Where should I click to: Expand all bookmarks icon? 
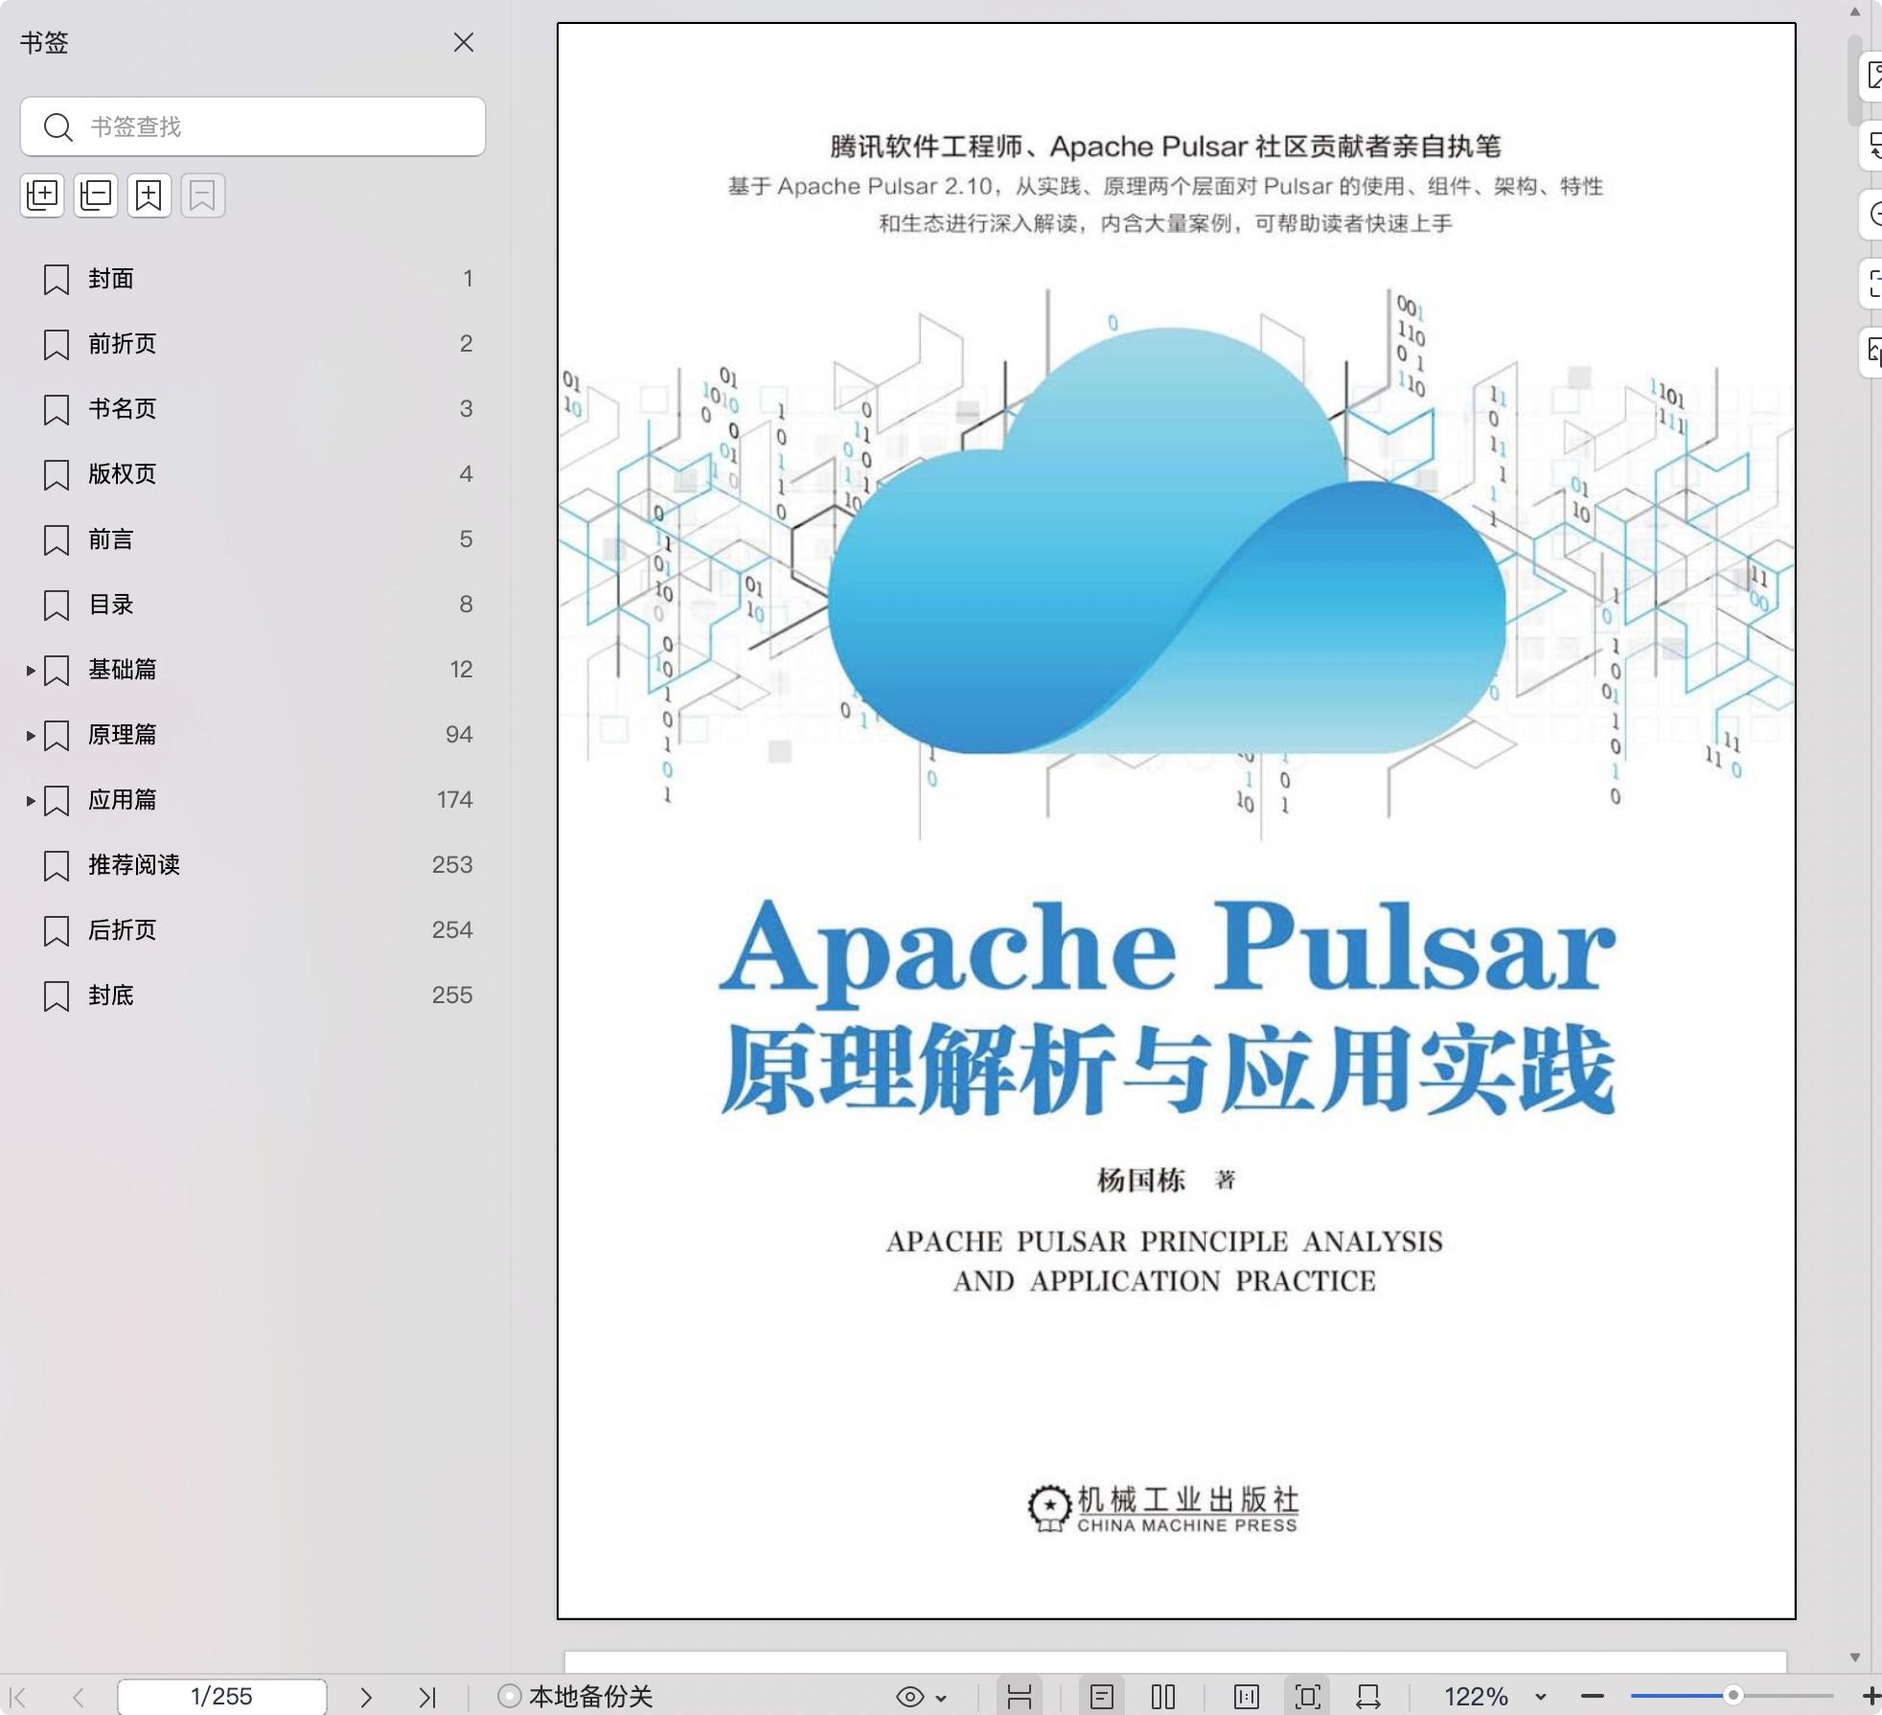coord(42,195)
